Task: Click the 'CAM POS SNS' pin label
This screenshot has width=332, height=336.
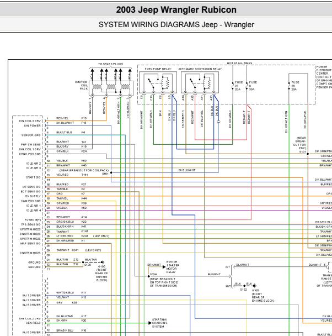Action: coord(31,201)
